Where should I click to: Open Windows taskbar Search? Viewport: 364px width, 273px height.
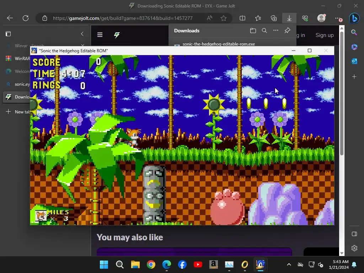[x=119, y=264]
